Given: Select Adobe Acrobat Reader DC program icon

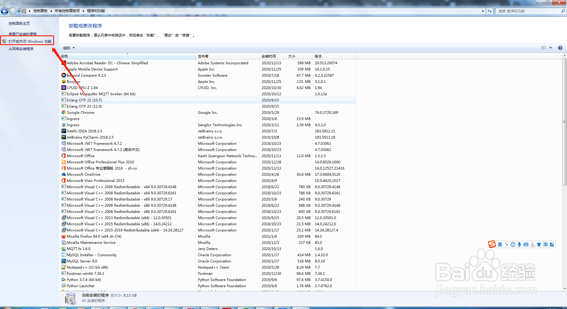Looking at the screenshot, I should click(x=63, y=63).
